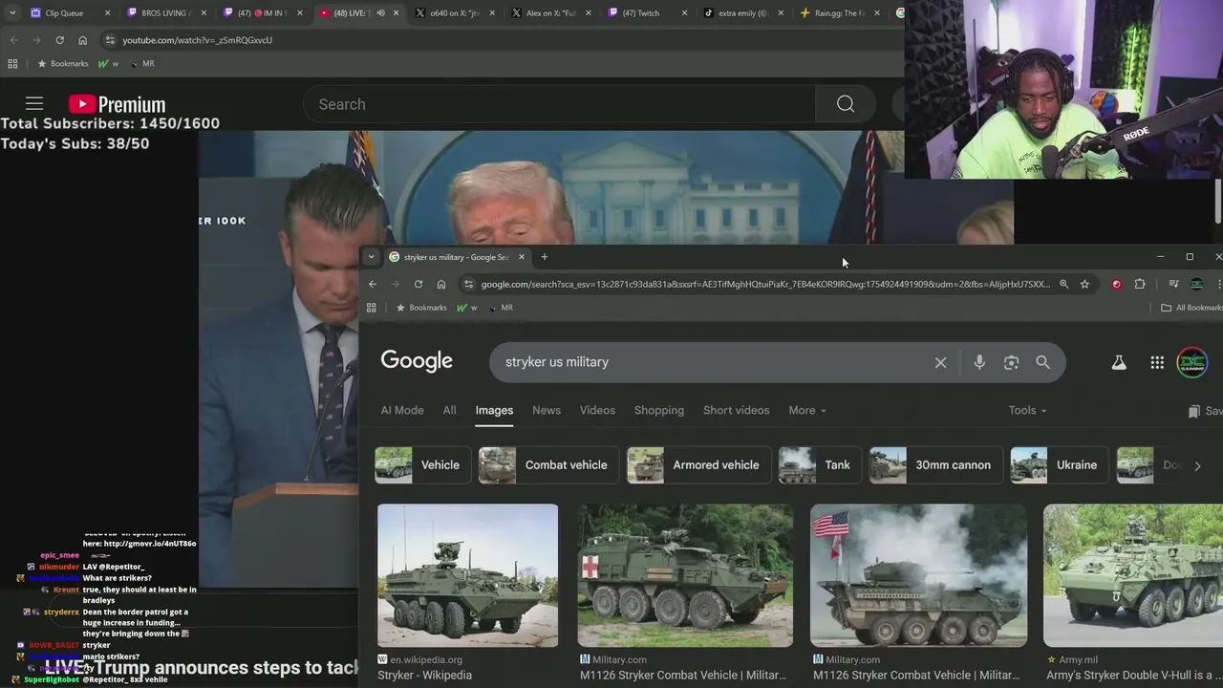1223x688 pixels.
Task: Submit search with Google magnifier icon
Action: pyautogui.click(x=1042, y=362)
